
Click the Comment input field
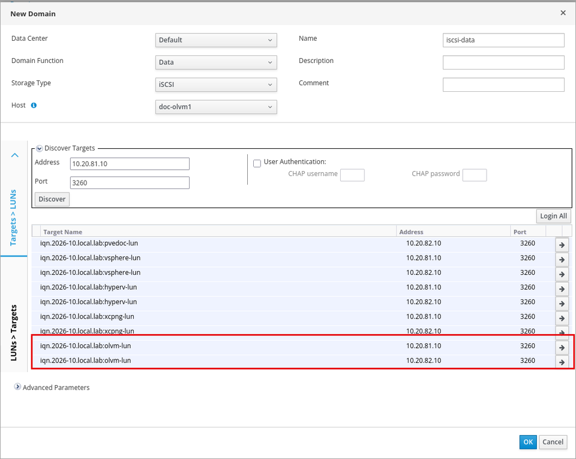pos(503,85)
